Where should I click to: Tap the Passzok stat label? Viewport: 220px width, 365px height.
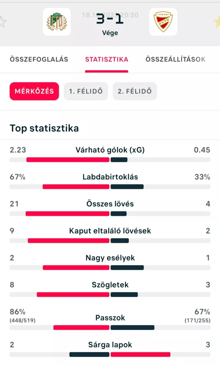tap(110, 318)
